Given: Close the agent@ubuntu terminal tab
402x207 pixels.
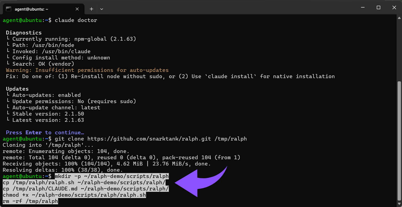Looking at the screenshot, I should [x=77, y=9].
